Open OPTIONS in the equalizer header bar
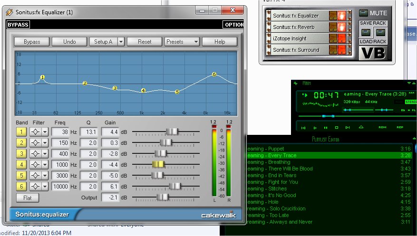 233,25
